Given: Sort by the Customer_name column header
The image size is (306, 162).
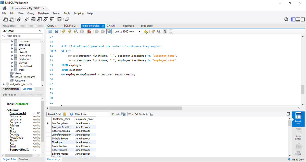Looking at the screenshot, I should click(x=61, y=119).
